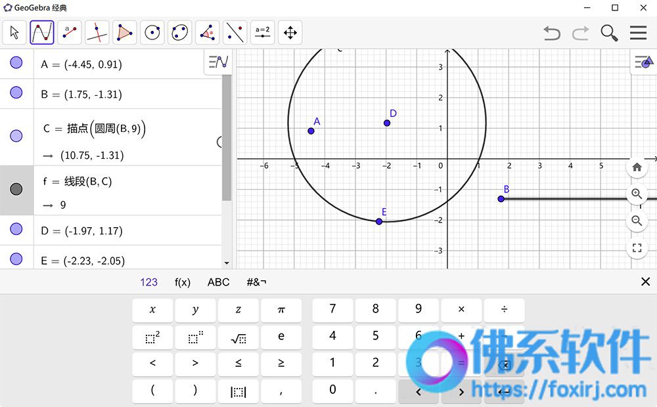The width and height of the screenshot is (657, 407).
Task: Select the circle with center tool
Action: [x=152, y=32]
